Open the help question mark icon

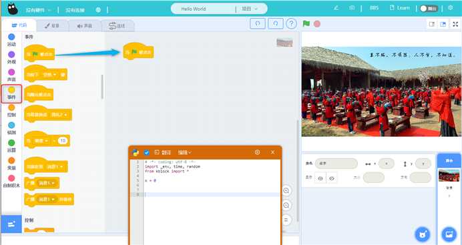(291, 24)
